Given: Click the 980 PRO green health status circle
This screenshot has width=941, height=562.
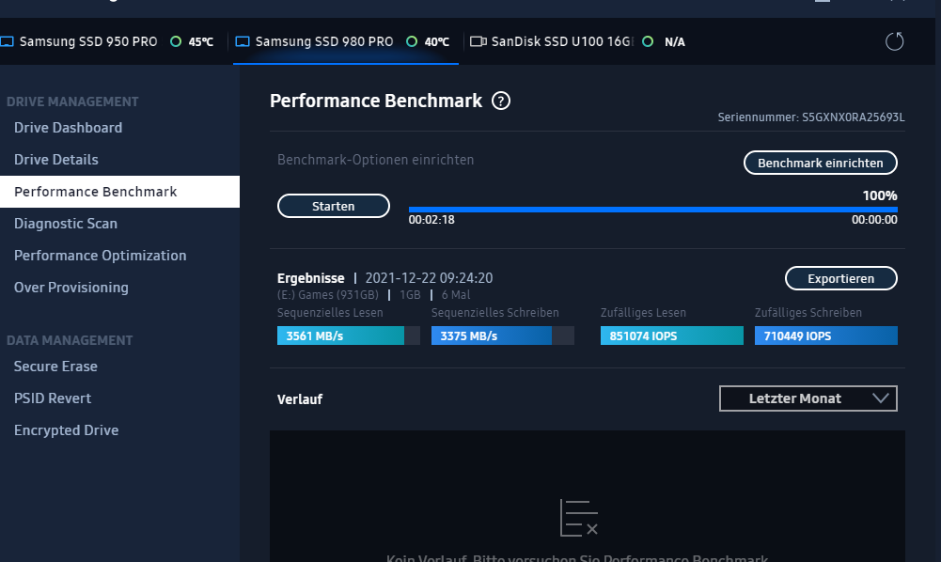Looking at the screenshot, I should click(x=412, y=41).
